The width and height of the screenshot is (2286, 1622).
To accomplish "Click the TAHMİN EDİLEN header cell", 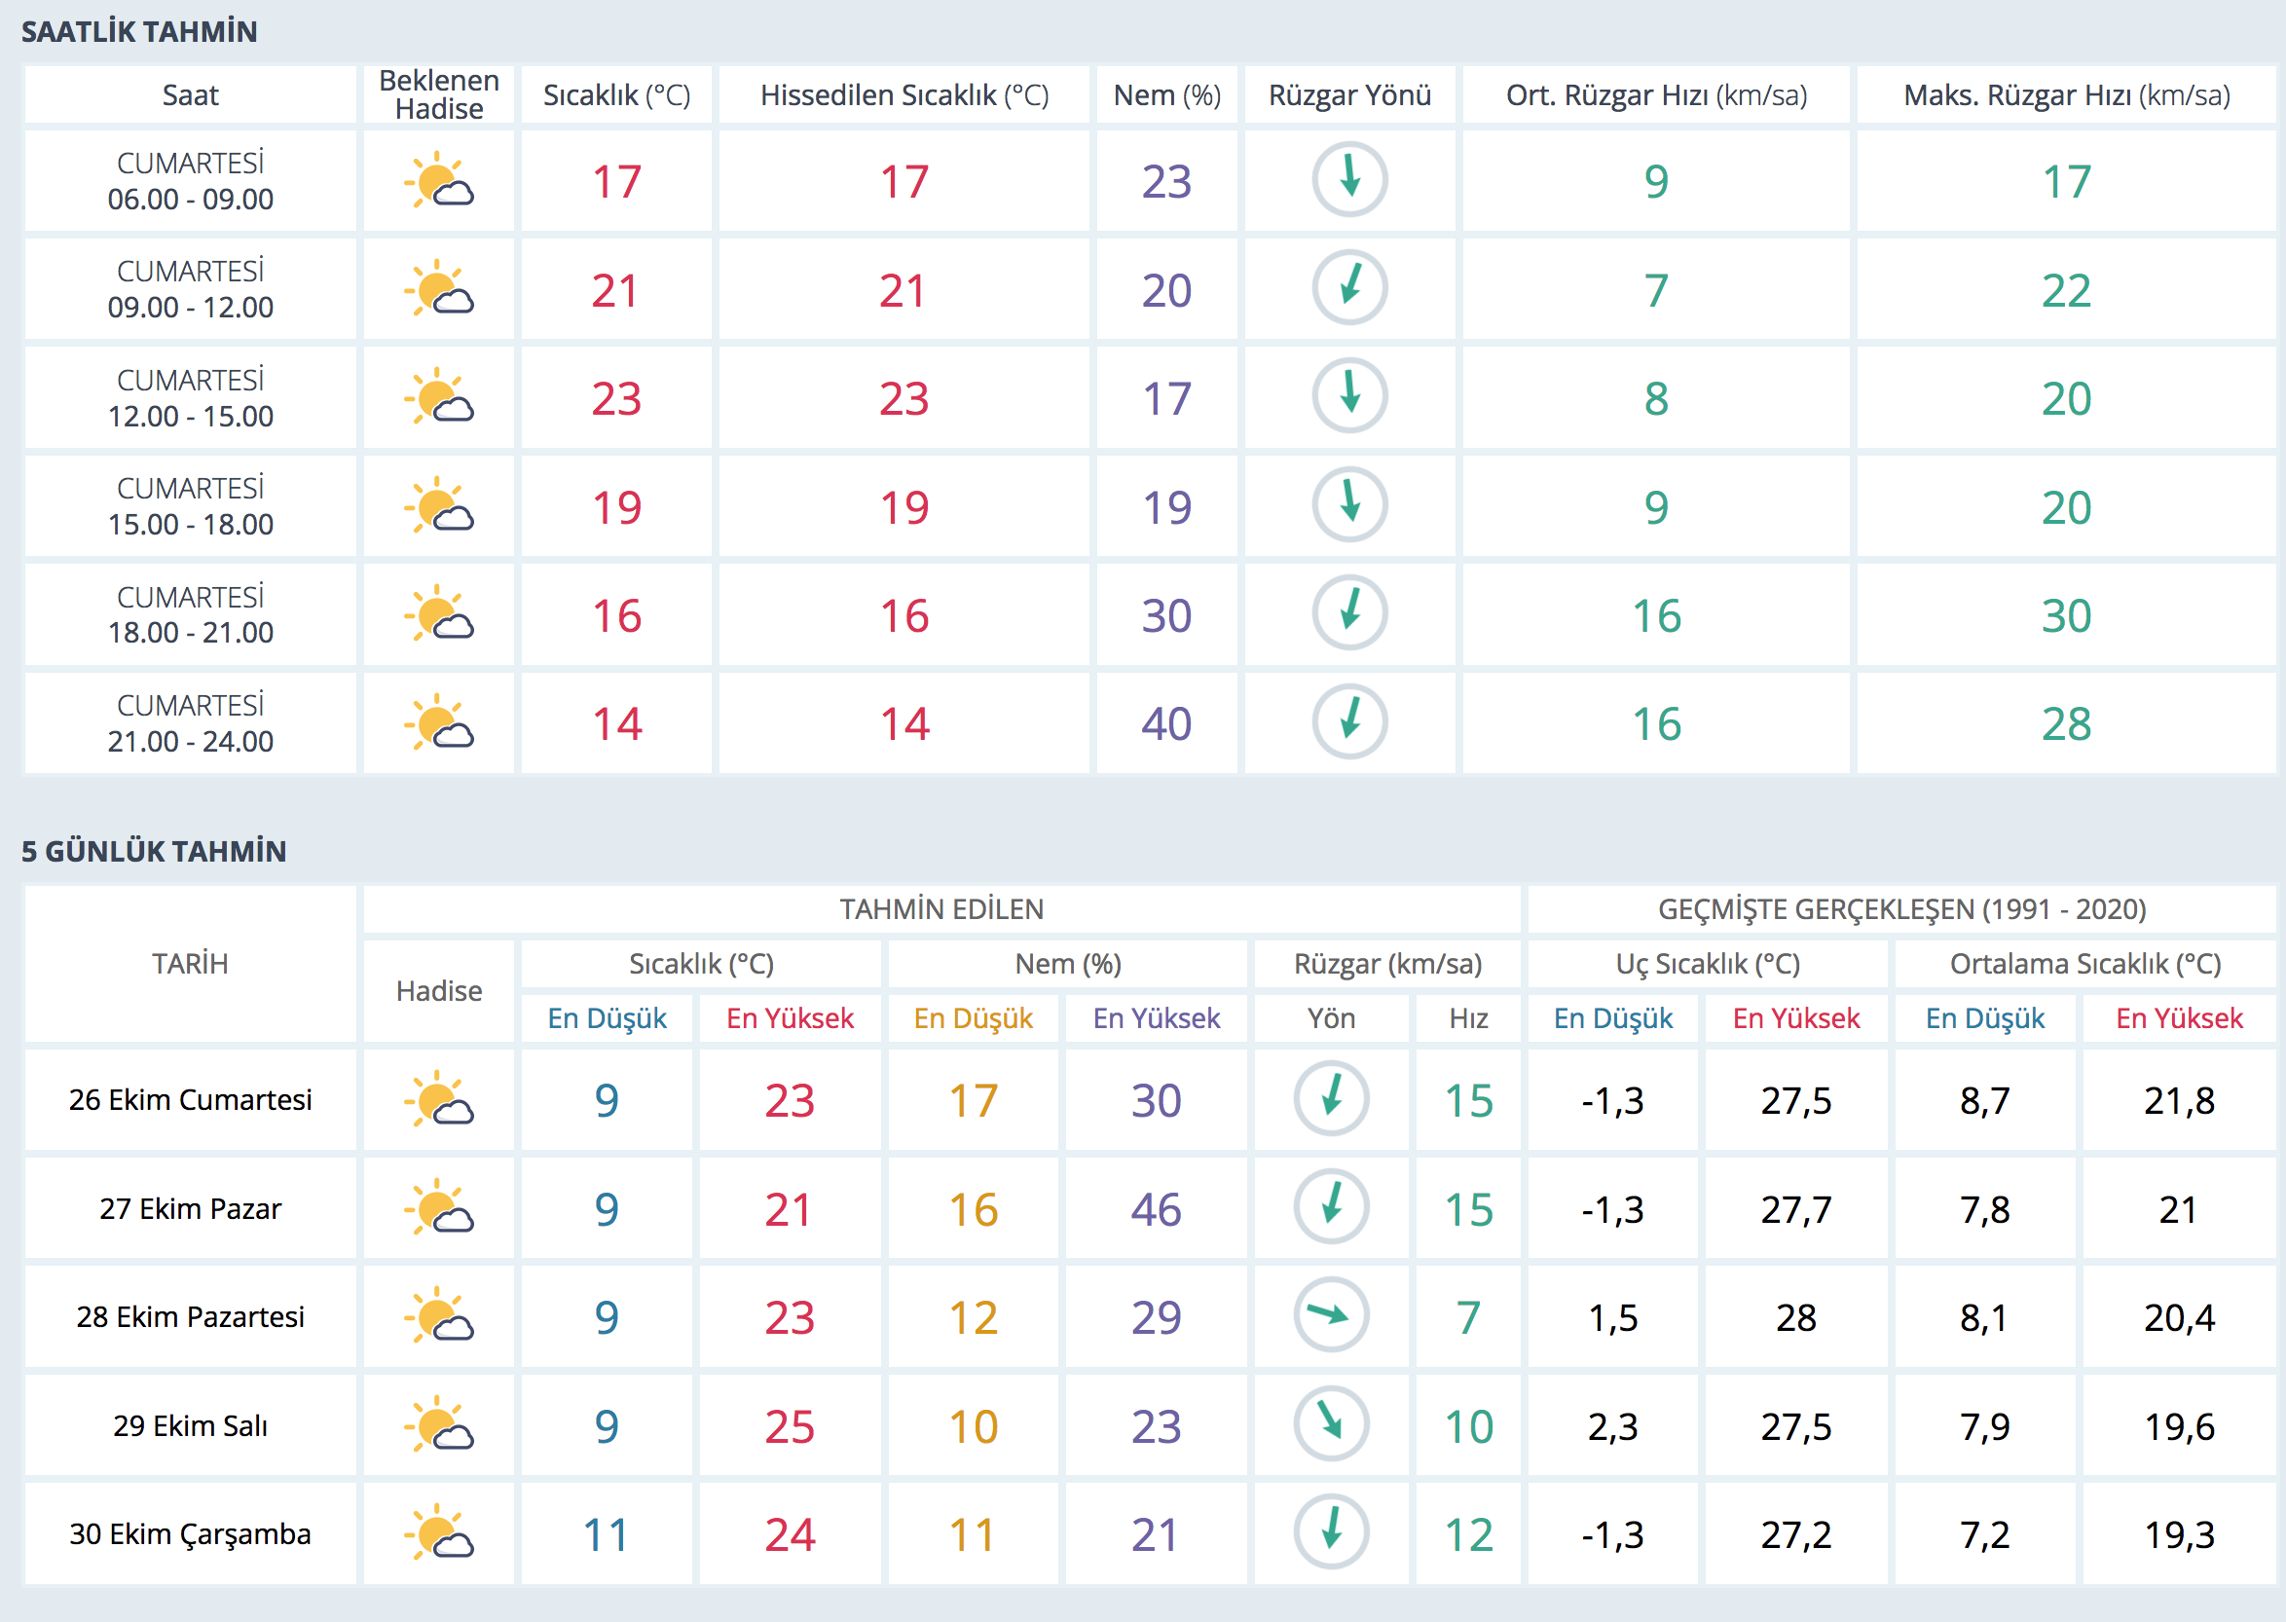I will 940,909.
